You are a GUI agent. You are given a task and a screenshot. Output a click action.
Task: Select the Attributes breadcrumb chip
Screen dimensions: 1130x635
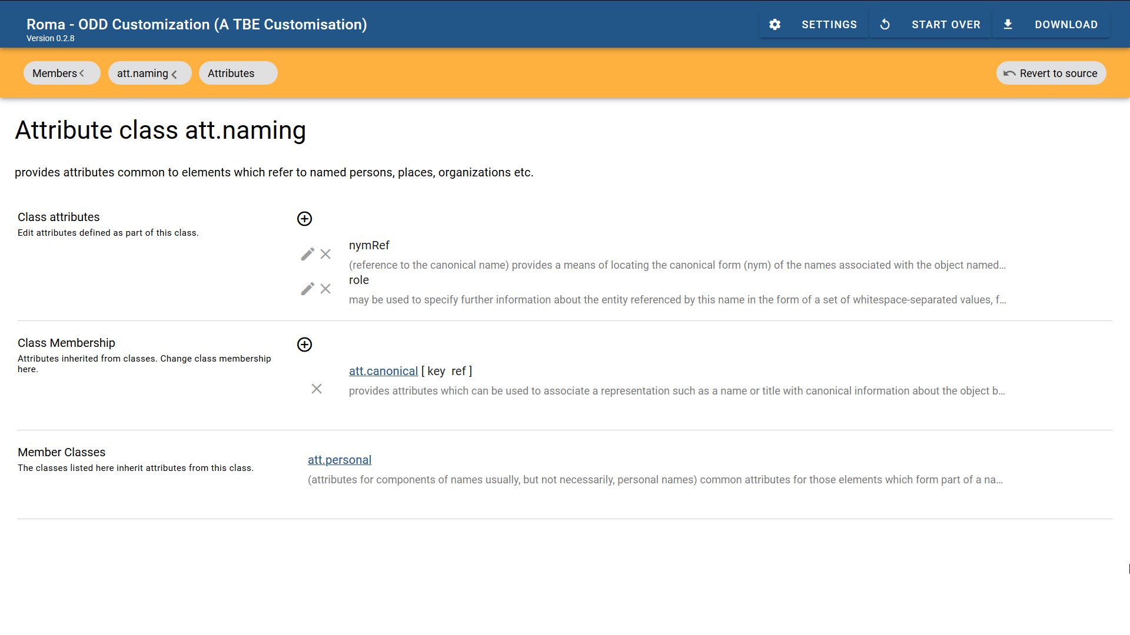pos(237,73)
